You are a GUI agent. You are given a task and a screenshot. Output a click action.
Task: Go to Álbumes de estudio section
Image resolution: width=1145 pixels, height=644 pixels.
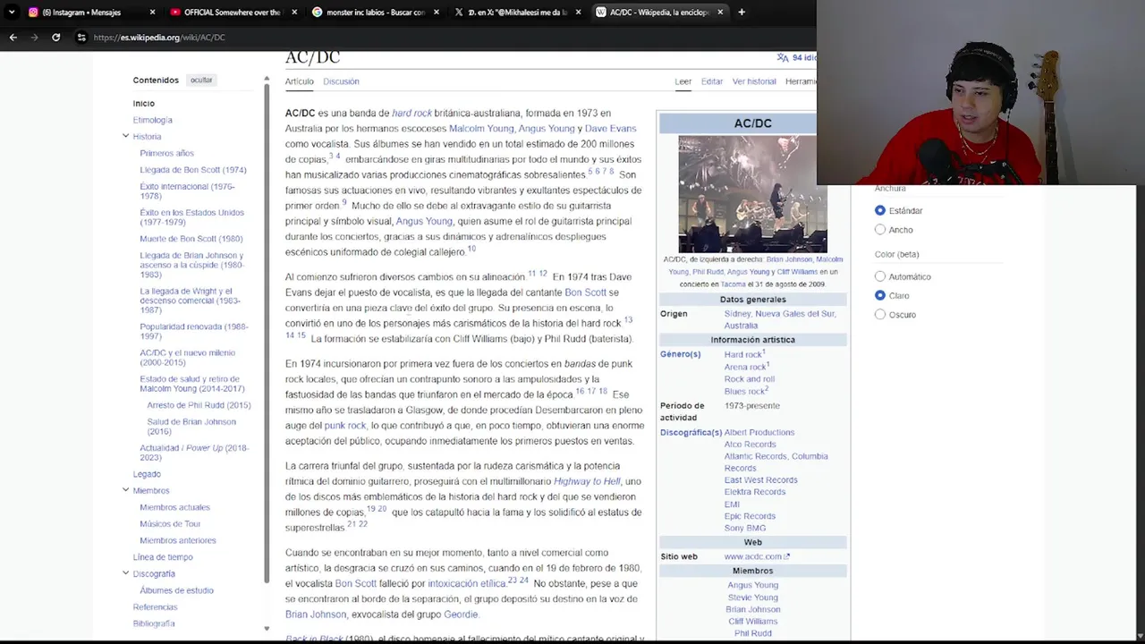click(x=176, y=590)
